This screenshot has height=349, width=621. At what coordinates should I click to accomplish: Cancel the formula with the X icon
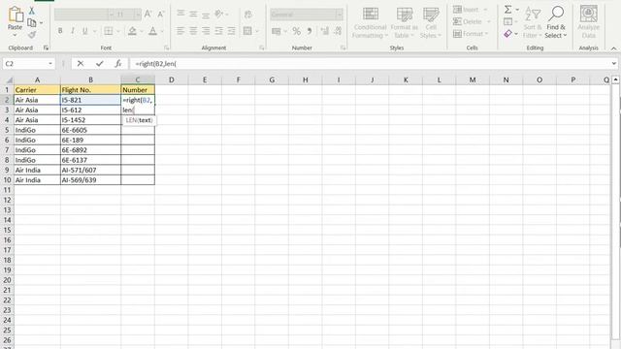click(x=81, y=63)
